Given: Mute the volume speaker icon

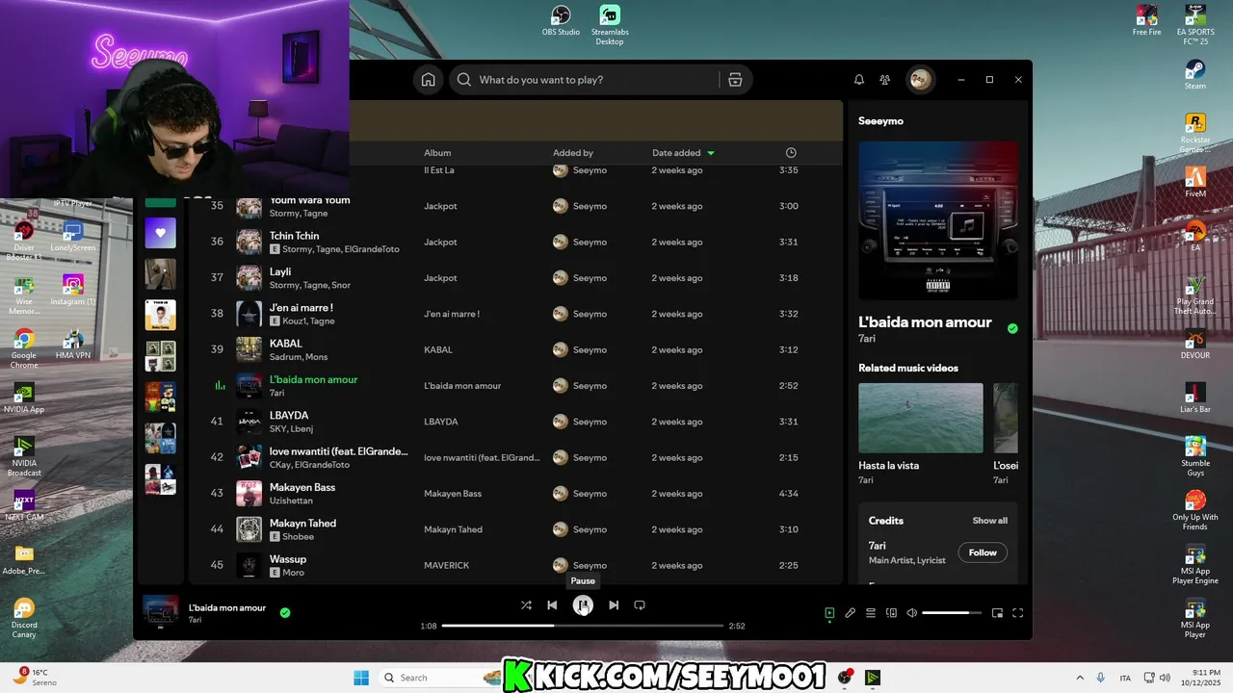Looking at the screenshot, I should [x=912, y=613].
